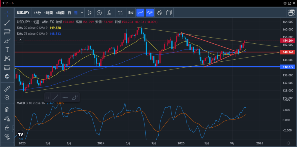
Task: Click the chart settings gear at bottom right
Action: point(288,143)
